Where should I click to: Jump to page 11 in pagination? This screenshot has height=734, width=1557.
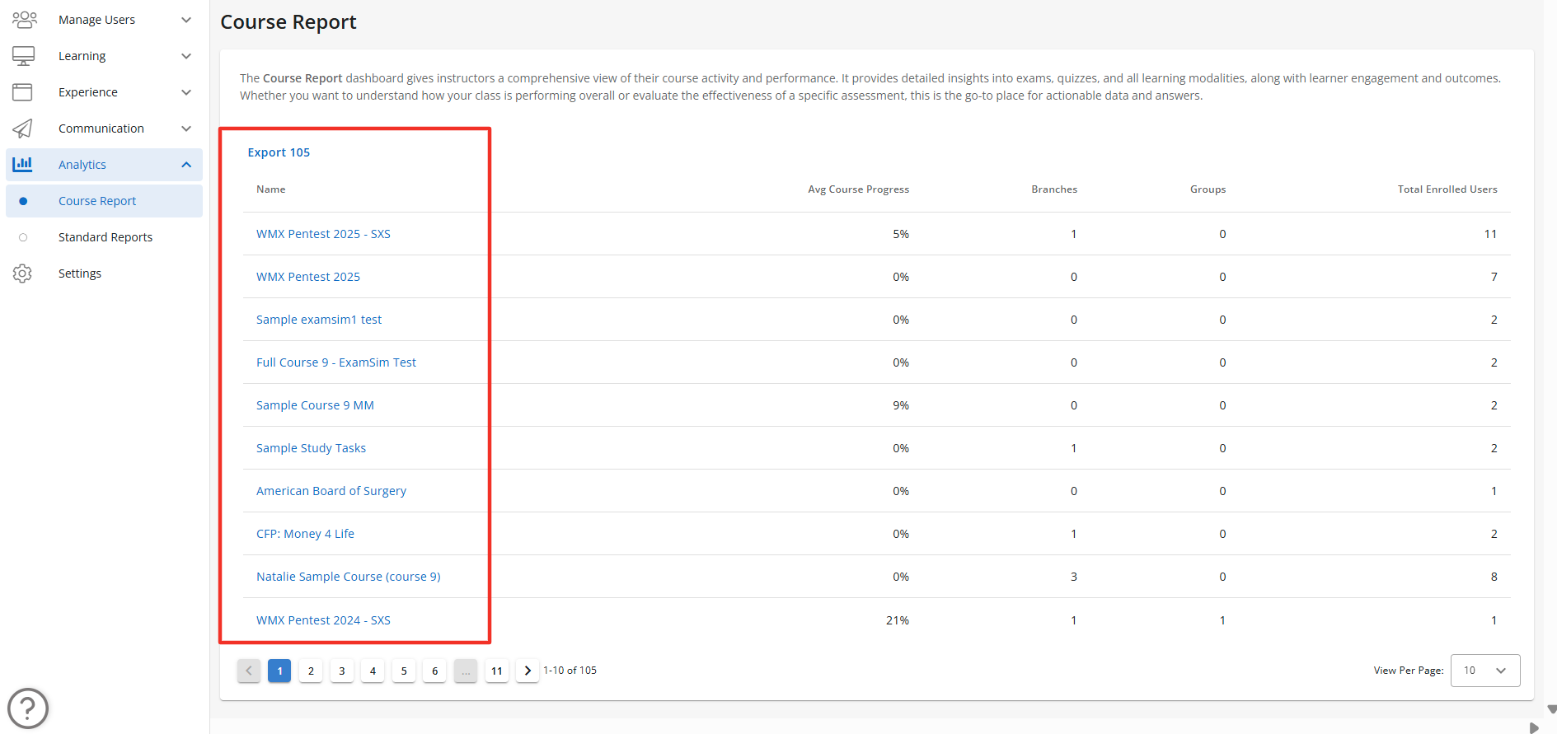click(497, 671)
